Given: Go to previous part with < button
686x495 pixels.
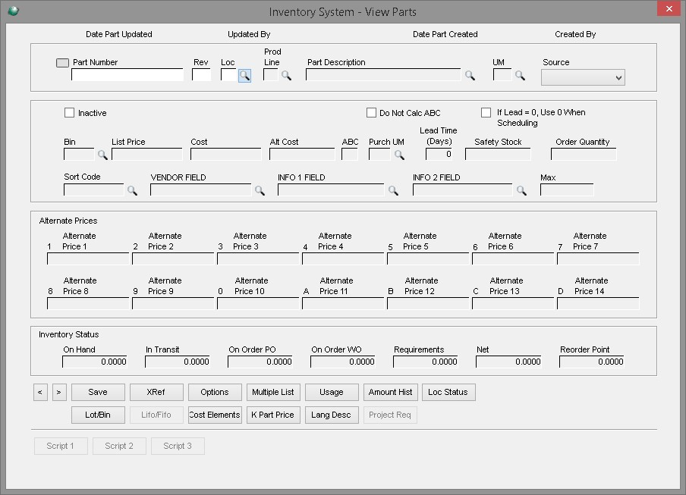Looking at the screenshot, I should click(40, 393).
